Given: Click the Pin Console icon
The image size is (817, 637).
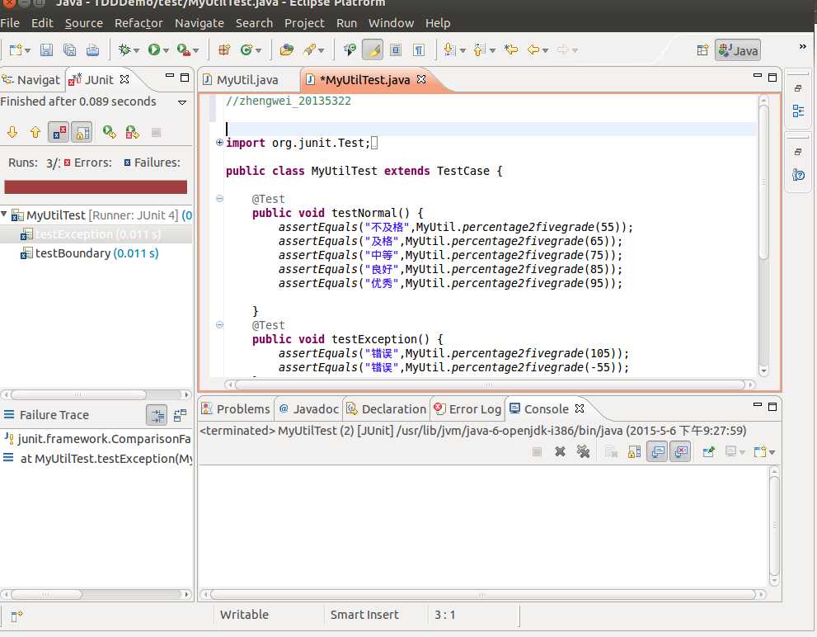Looking at the screenshot, I should pyautogui.click(x=708, y=452).
